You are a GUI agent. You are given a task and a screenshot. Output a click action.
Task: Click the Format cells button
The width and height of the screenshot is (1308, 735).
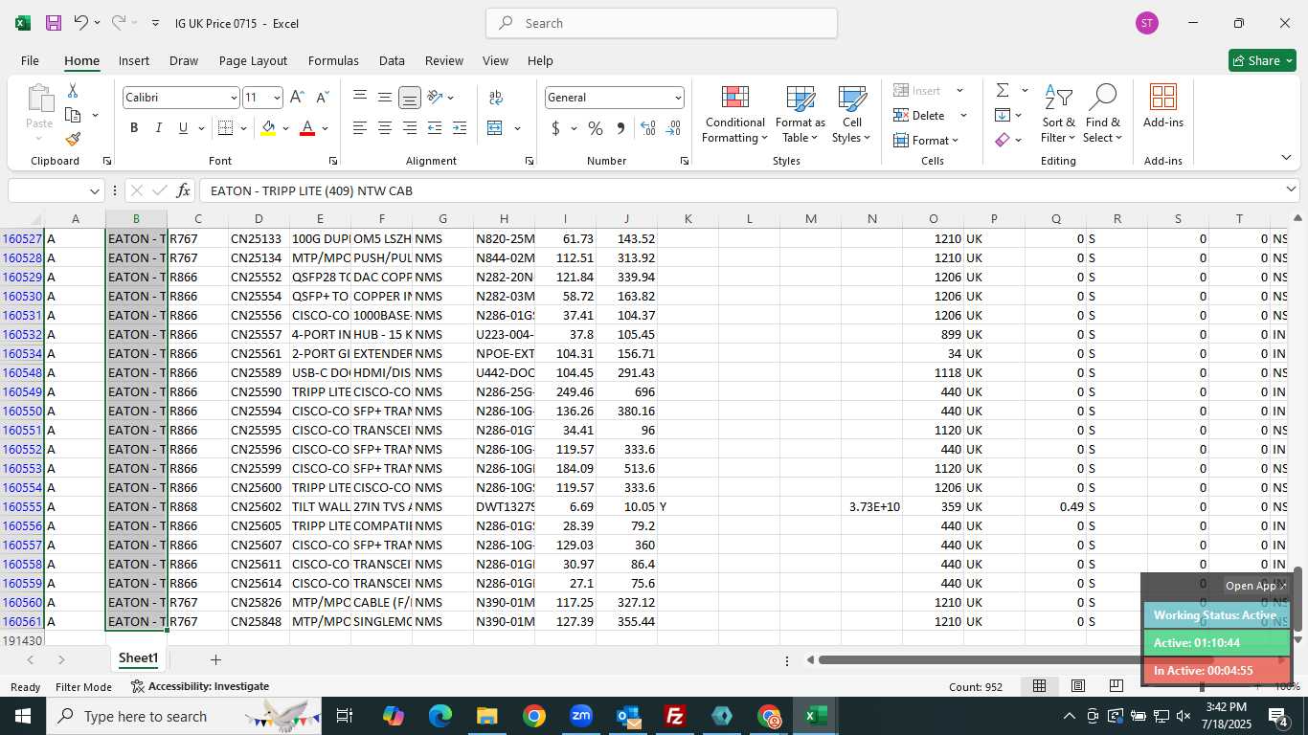point(926,140)
